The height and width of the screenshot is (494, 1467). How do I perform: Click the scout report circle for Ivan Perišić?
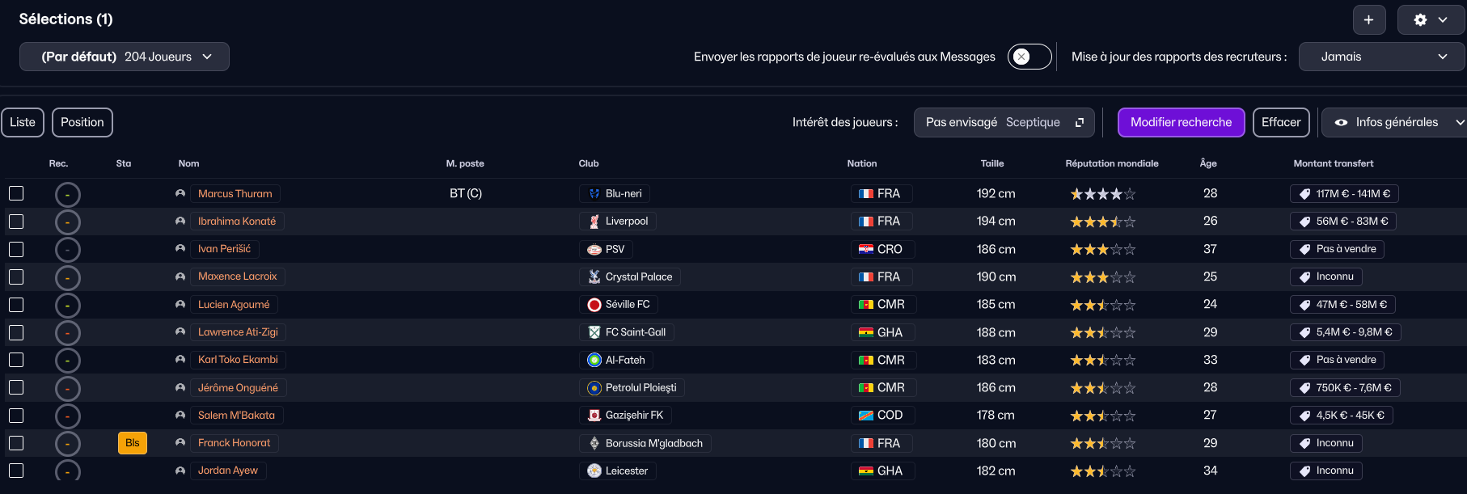67,250
